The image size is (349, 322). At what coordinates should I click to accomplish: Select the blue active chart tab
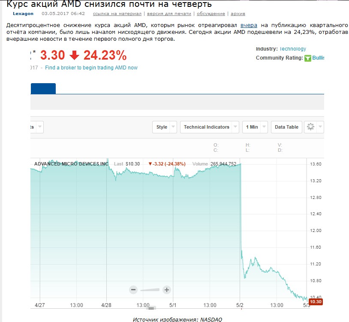(43, 88)
